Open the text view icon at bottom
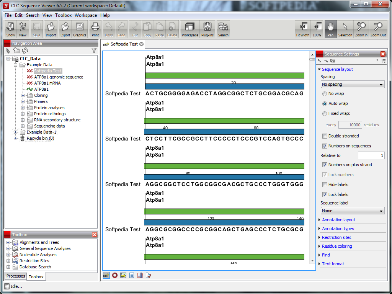Viewport: 392px width, 294px height. [x=132, y=275]
